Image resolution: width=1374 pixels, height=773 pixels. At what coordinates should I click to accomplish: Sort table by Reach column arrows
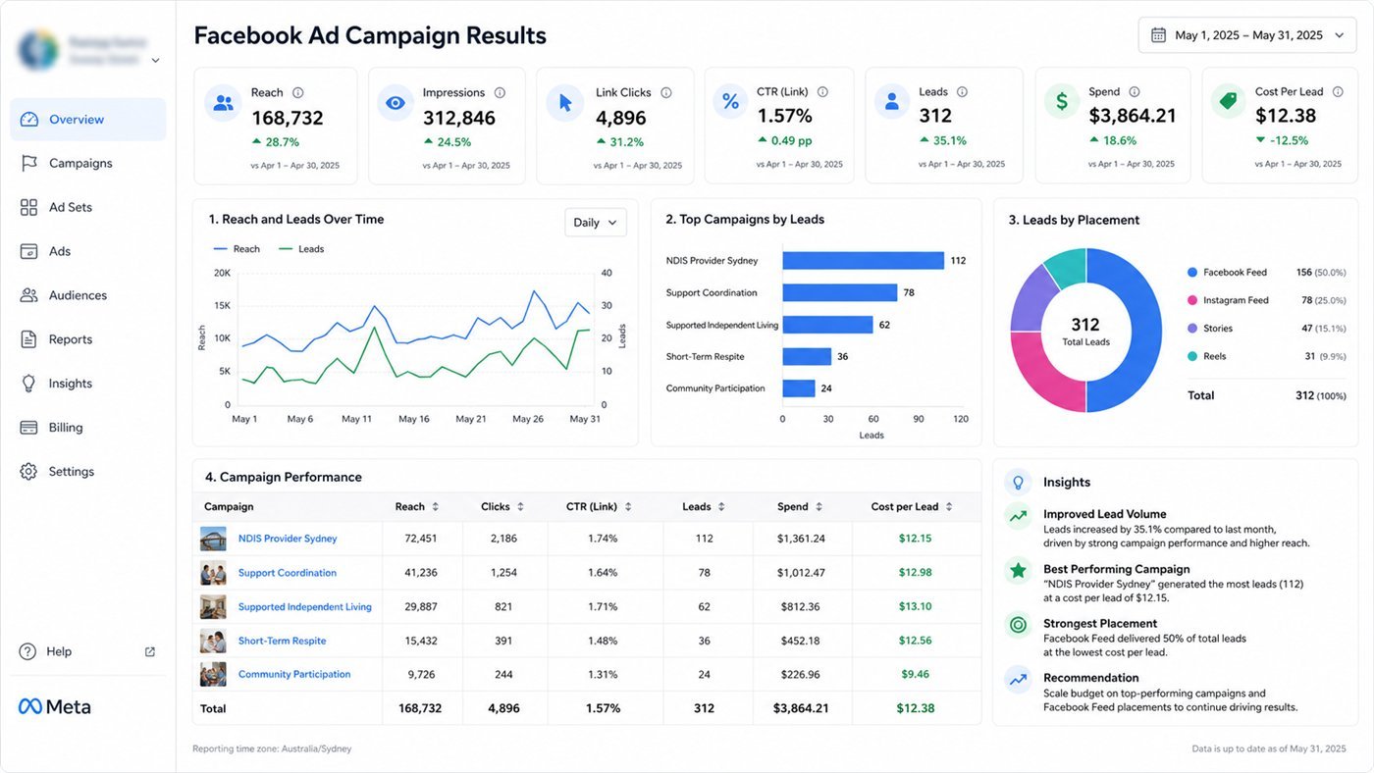[436, 507]
